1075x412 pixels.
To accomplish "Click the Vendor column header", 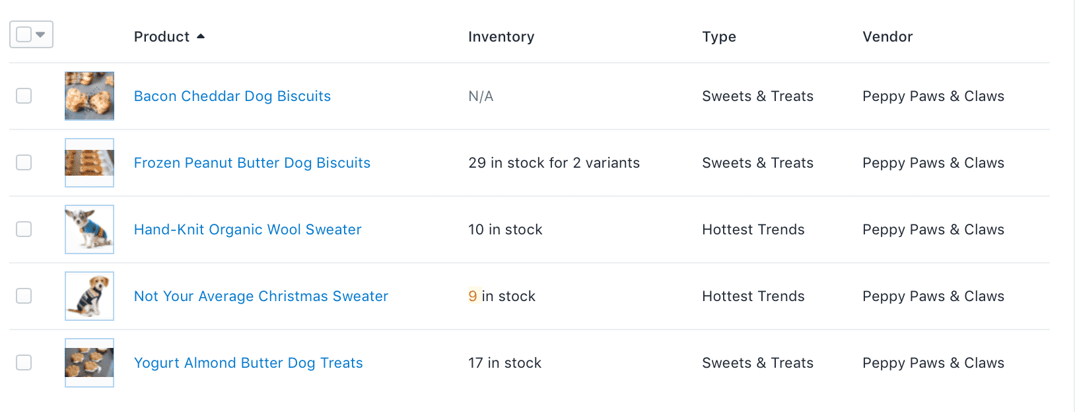I will (x=887, y=37).
